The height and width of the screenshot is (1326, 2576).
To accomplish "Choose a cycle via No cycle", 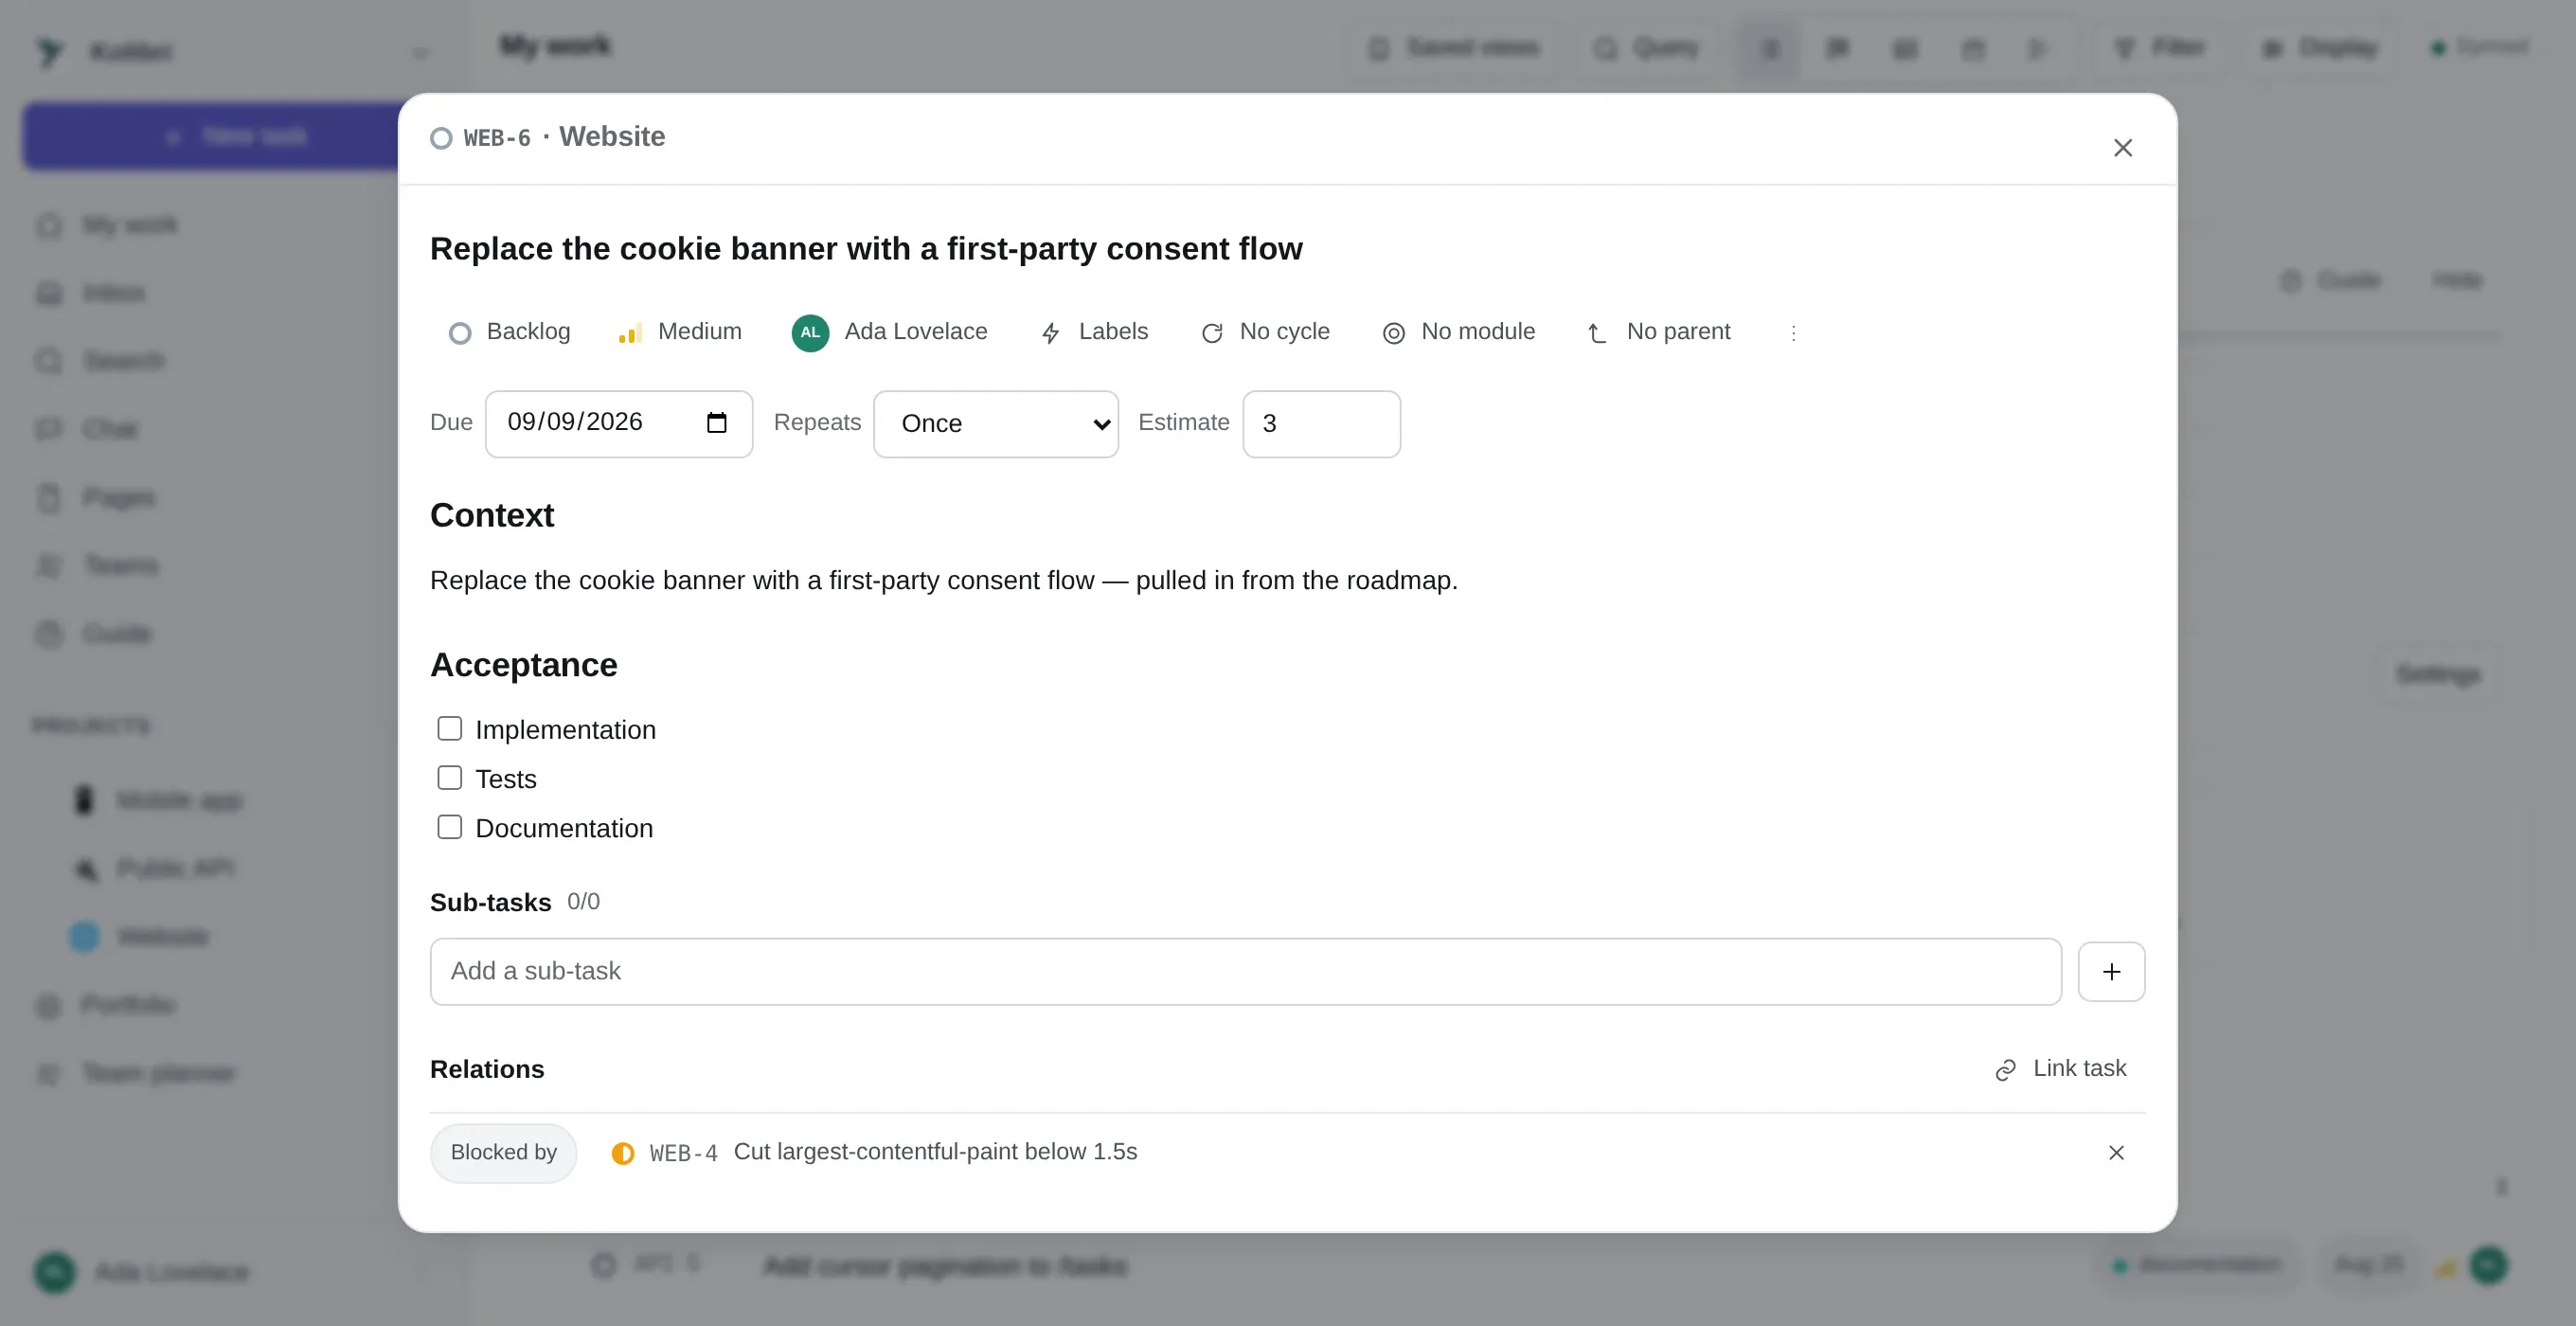I will [1265, 332].
